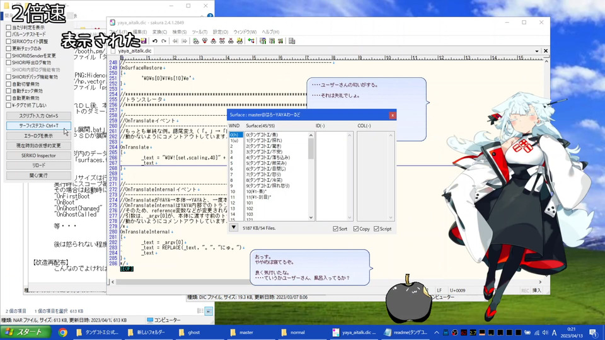
Task: Click the last document-list icon in sakura toolbar
Action: [x=292, y=41]
